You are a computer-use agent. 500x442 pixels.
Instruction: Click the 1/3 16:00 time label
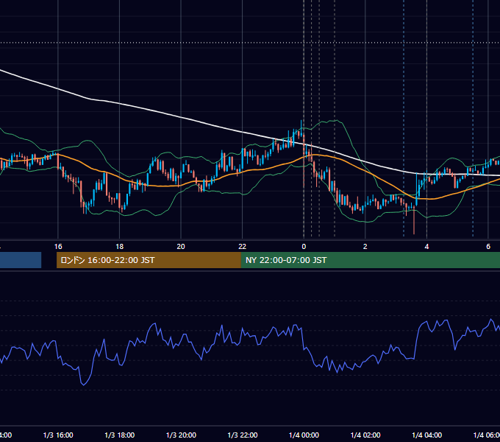(x=58, y=435)
